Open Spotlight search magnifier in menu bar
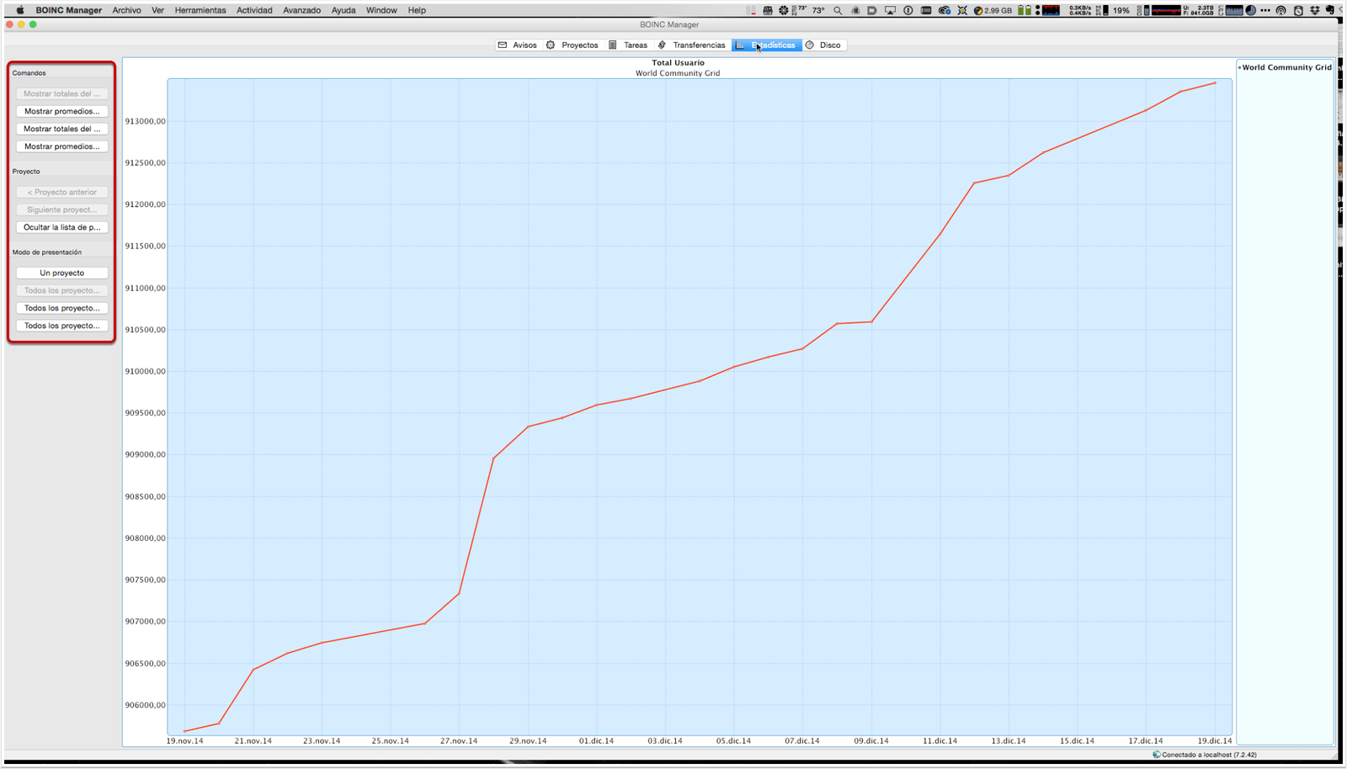The image size is (1347, 769). (838, 11)
